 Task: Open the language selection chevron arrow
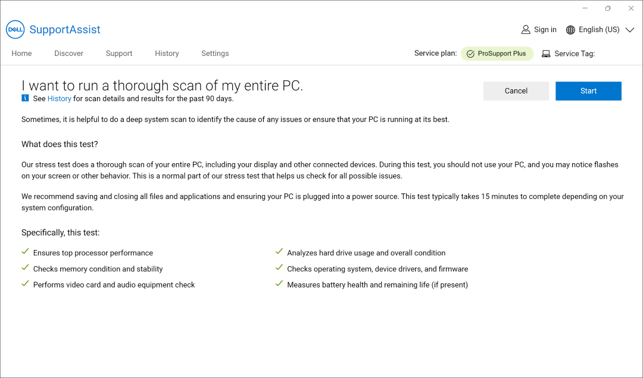click(629, 30)
